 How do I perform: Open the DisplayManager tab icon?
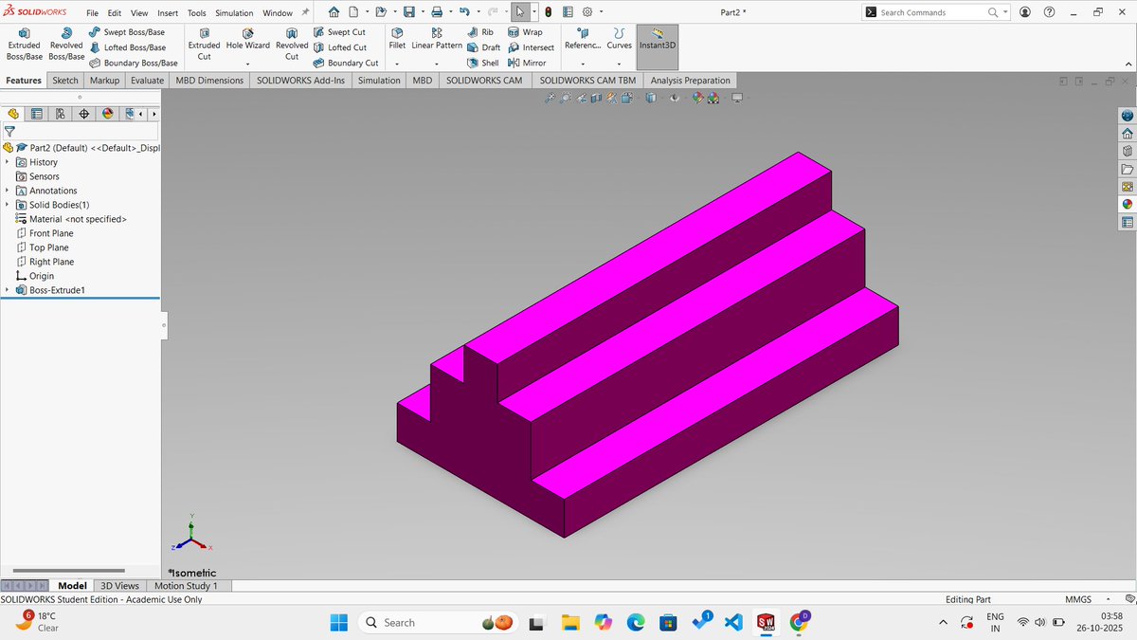(x=107, y=114)
